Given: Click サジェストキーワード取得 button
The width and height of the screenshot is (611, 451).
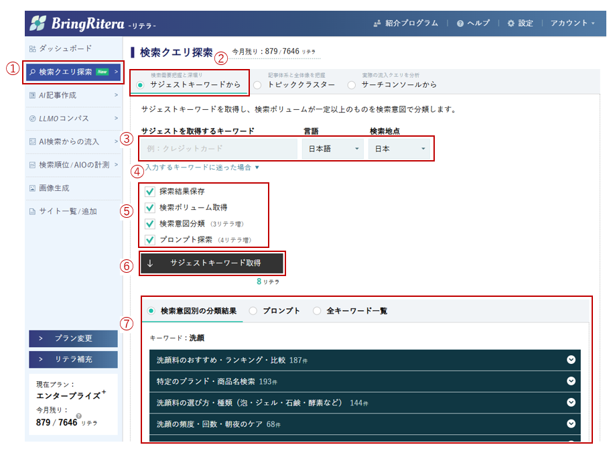Looking at the screenshot, I should [212, 263].
